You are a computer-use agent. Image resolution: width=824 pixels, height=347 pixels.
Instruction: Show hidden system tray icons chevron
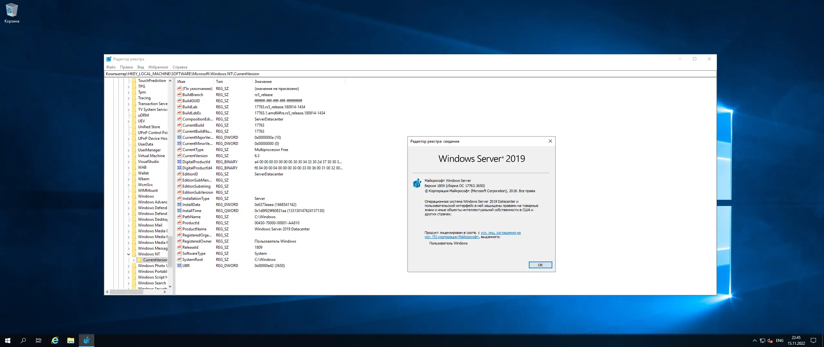(x=754, y=341)
